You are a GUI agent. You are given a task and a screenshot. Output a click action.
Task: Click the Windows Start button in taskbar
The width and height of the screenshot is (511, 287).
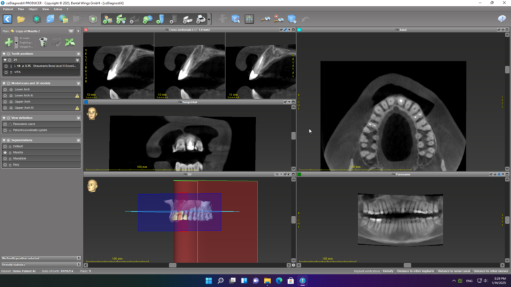[208, 281]
